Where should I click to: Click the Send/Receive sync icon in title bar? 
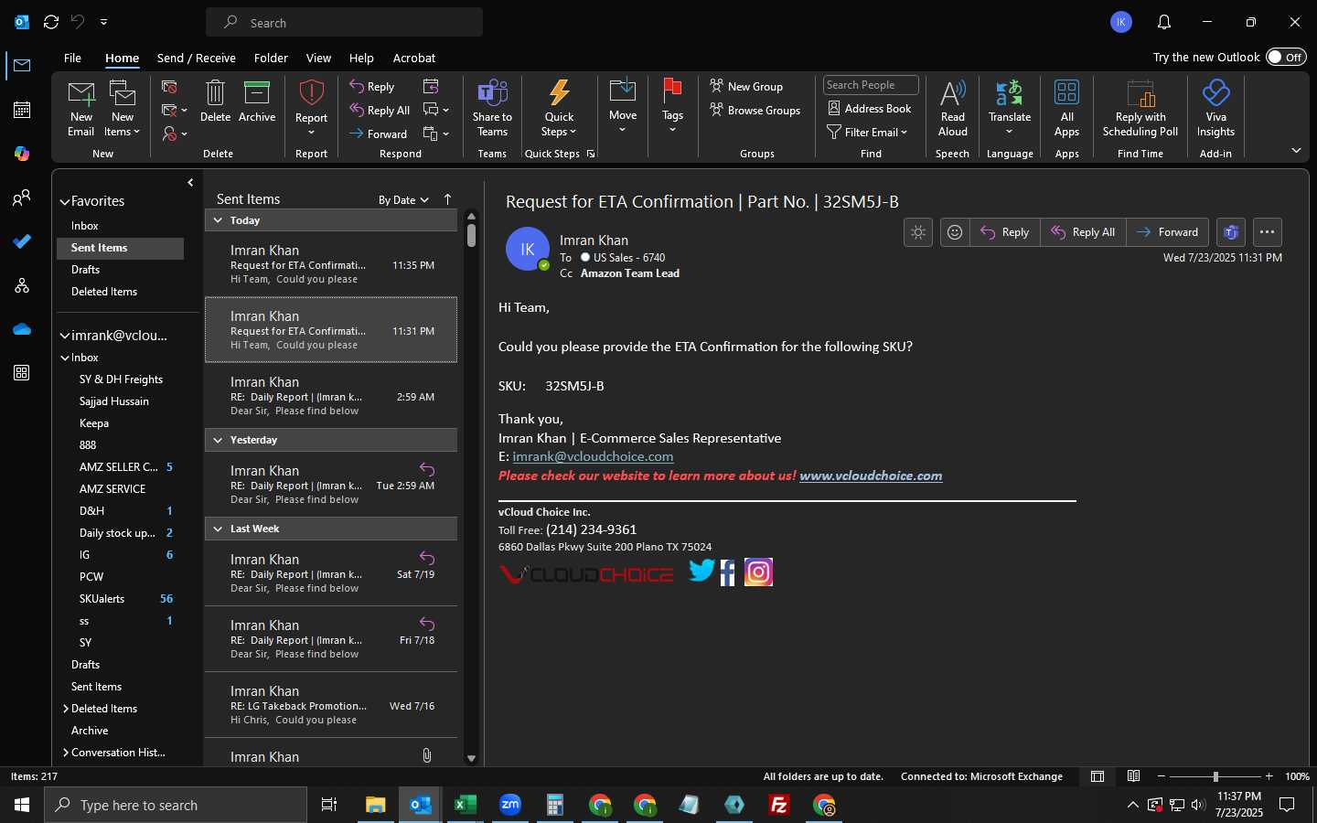tap(51, 22)
